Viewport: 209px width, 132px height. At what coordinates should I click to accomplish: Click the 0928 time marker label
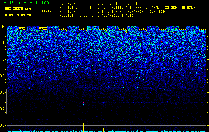click(162, 28)
